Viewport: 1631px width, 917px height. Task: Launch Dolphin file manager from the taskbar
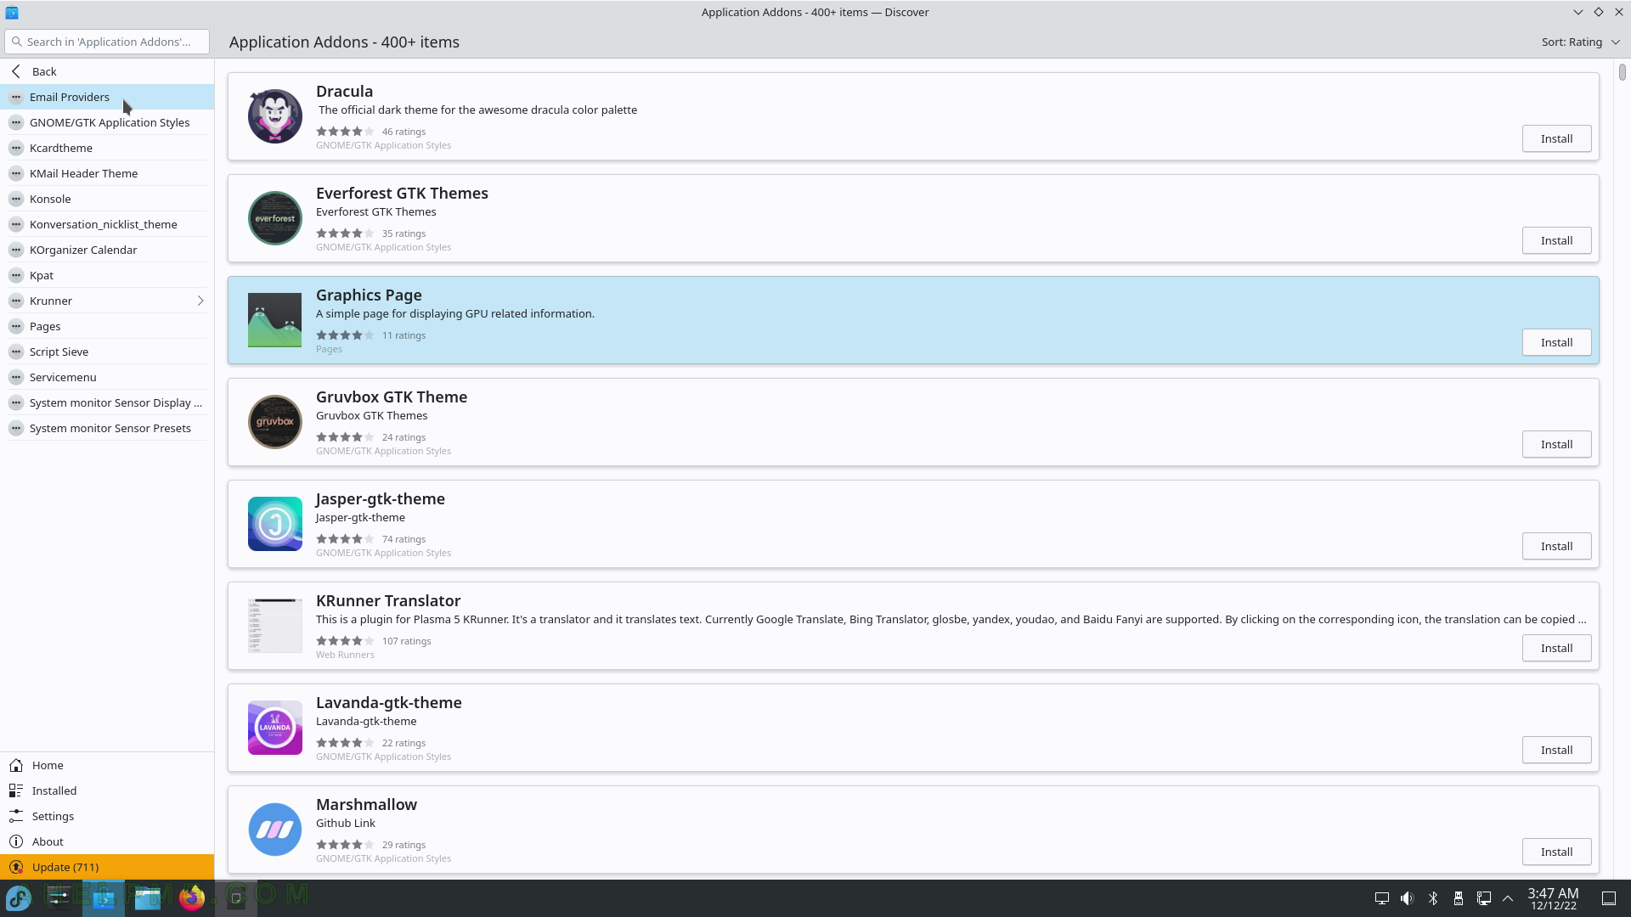tap(148, 897)
